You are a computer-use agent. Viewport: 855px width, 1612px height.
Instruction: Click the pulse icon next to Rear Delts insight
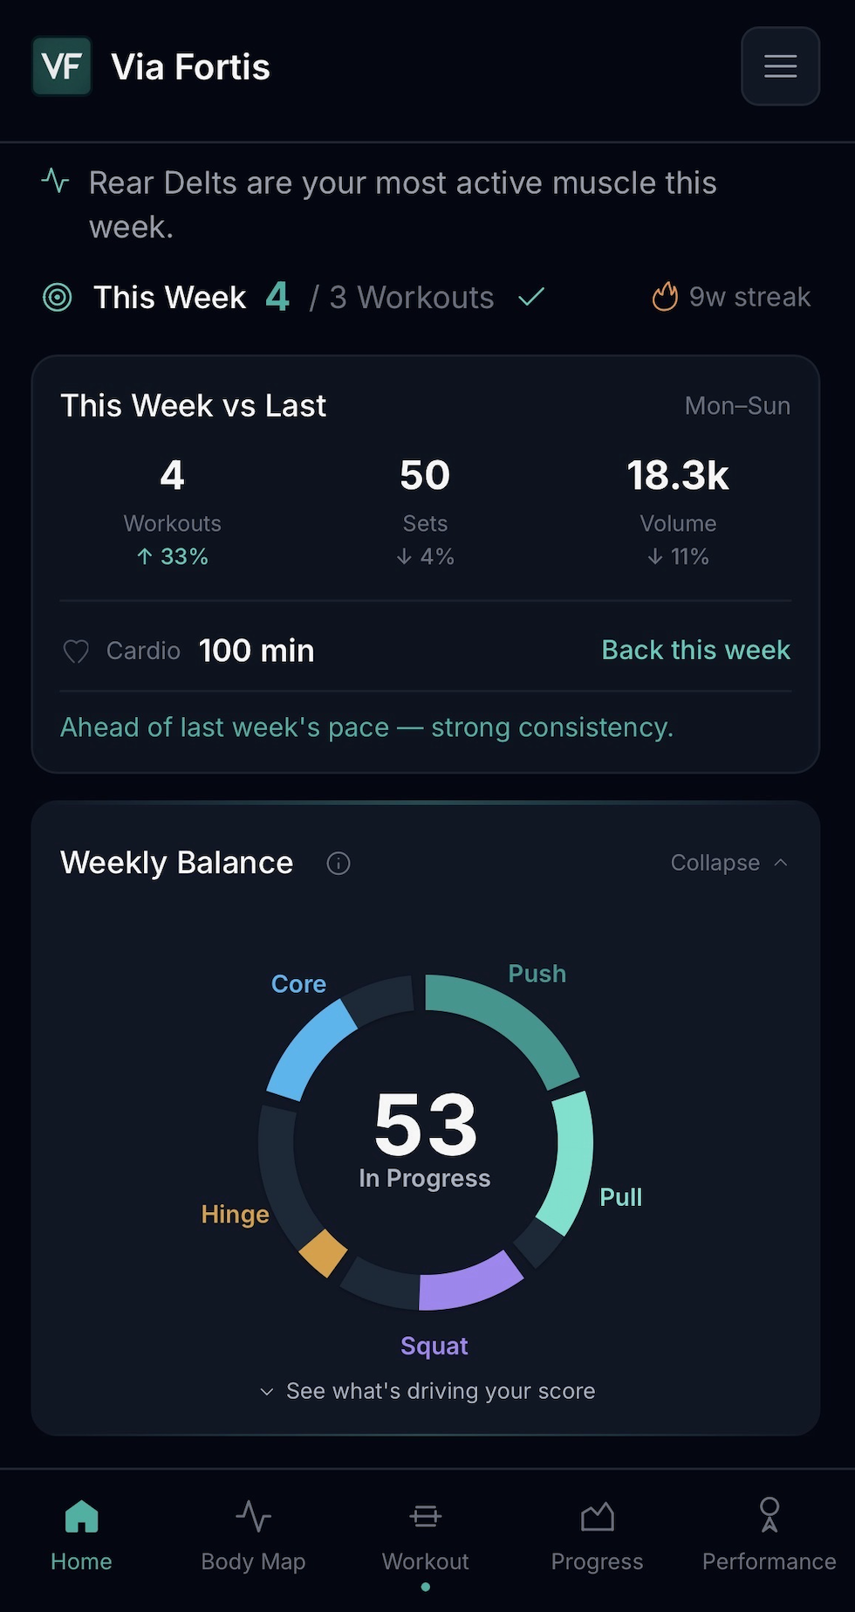(54, 182)
